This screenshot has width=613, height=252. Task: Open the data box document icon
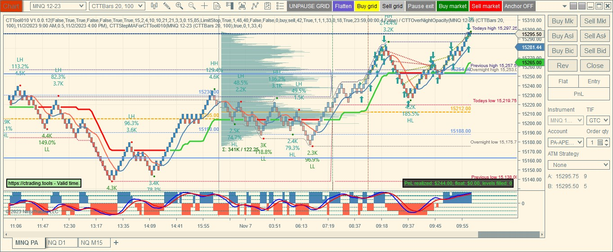click(218, 6)
